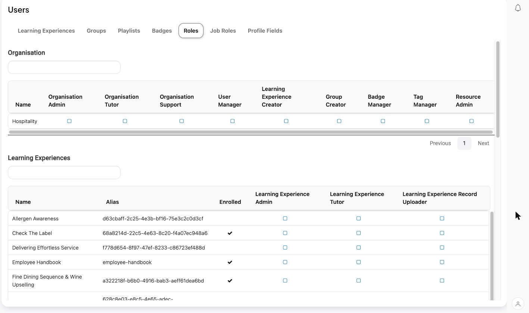Click the enrolled checkmark for Check The Label
The width and height of the screenshot is (529, 313).
click(230, 233)
